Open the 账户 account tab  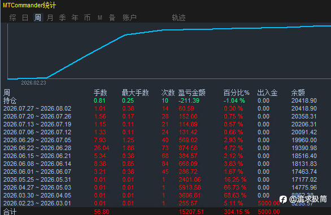click(129, 17)
